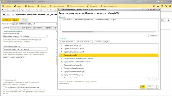Open the notifications bell icon
Image resolution: width=172 pixels, height=96 pixels.
[x=170, y=6]
